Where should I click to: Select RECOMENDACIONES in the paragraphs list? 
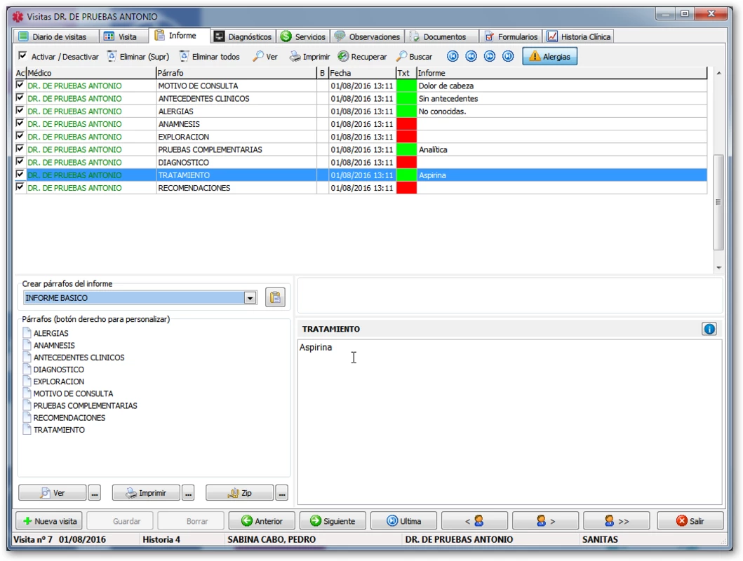coord(69,417)
